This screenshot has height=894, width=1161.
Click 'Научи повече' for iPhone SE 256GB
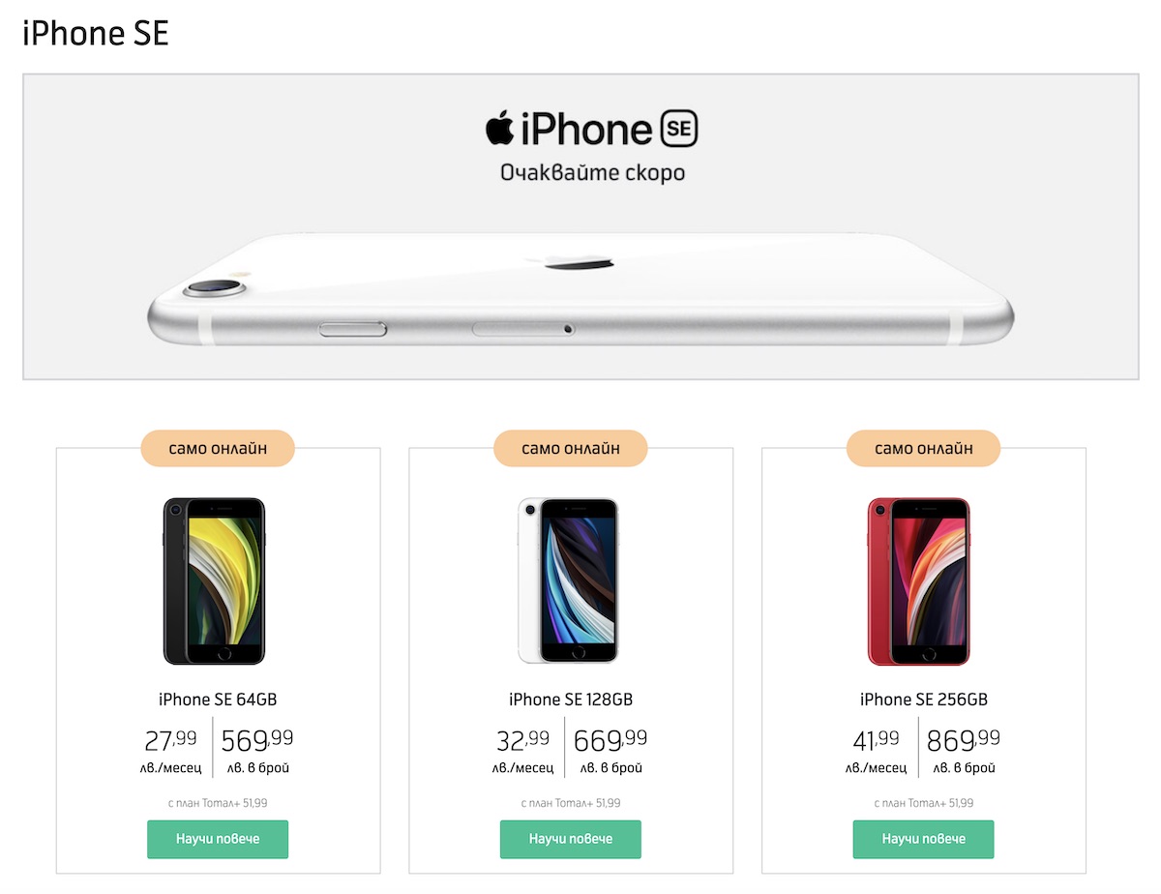point(923,839)
